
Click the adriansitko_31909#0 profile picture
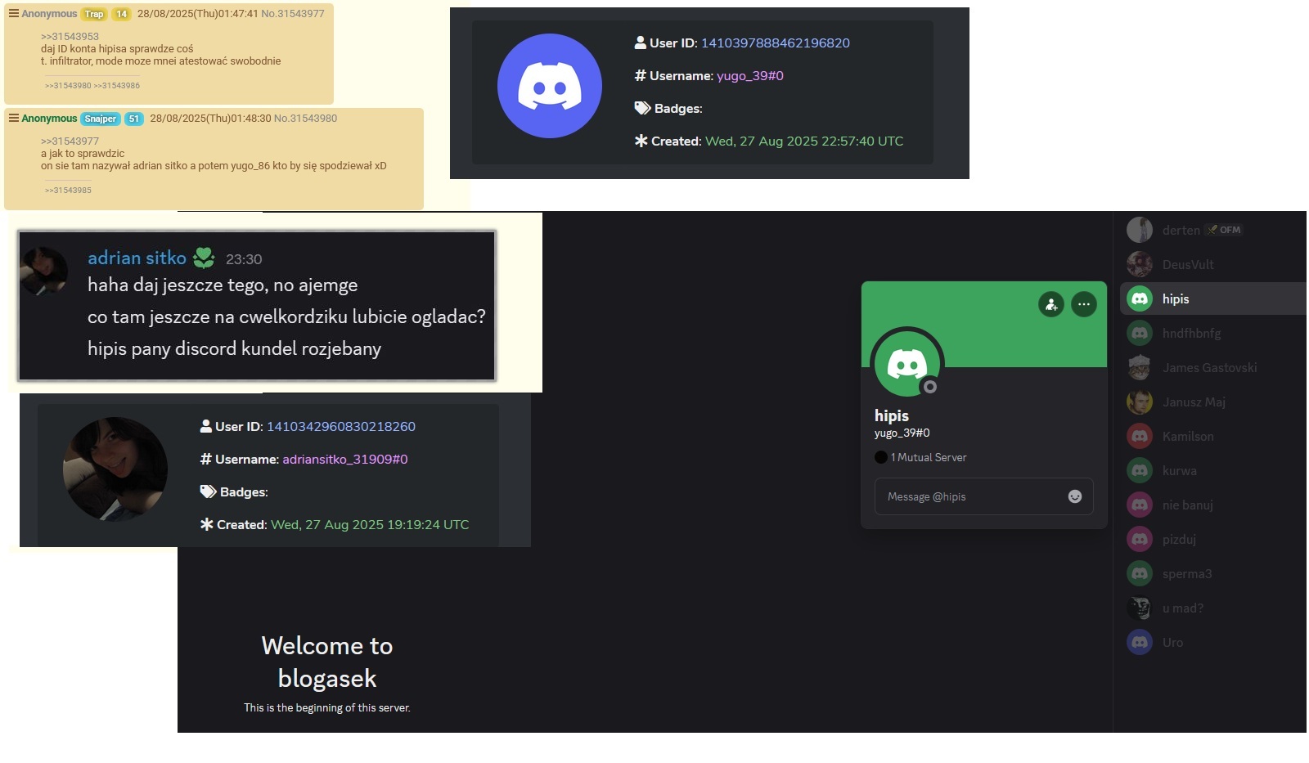point(115,469)
